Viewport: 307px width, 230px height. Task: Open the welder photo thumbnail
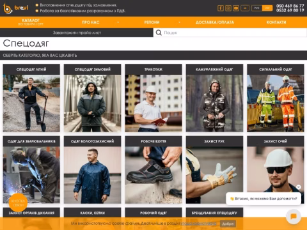click(x=31, y=175)
